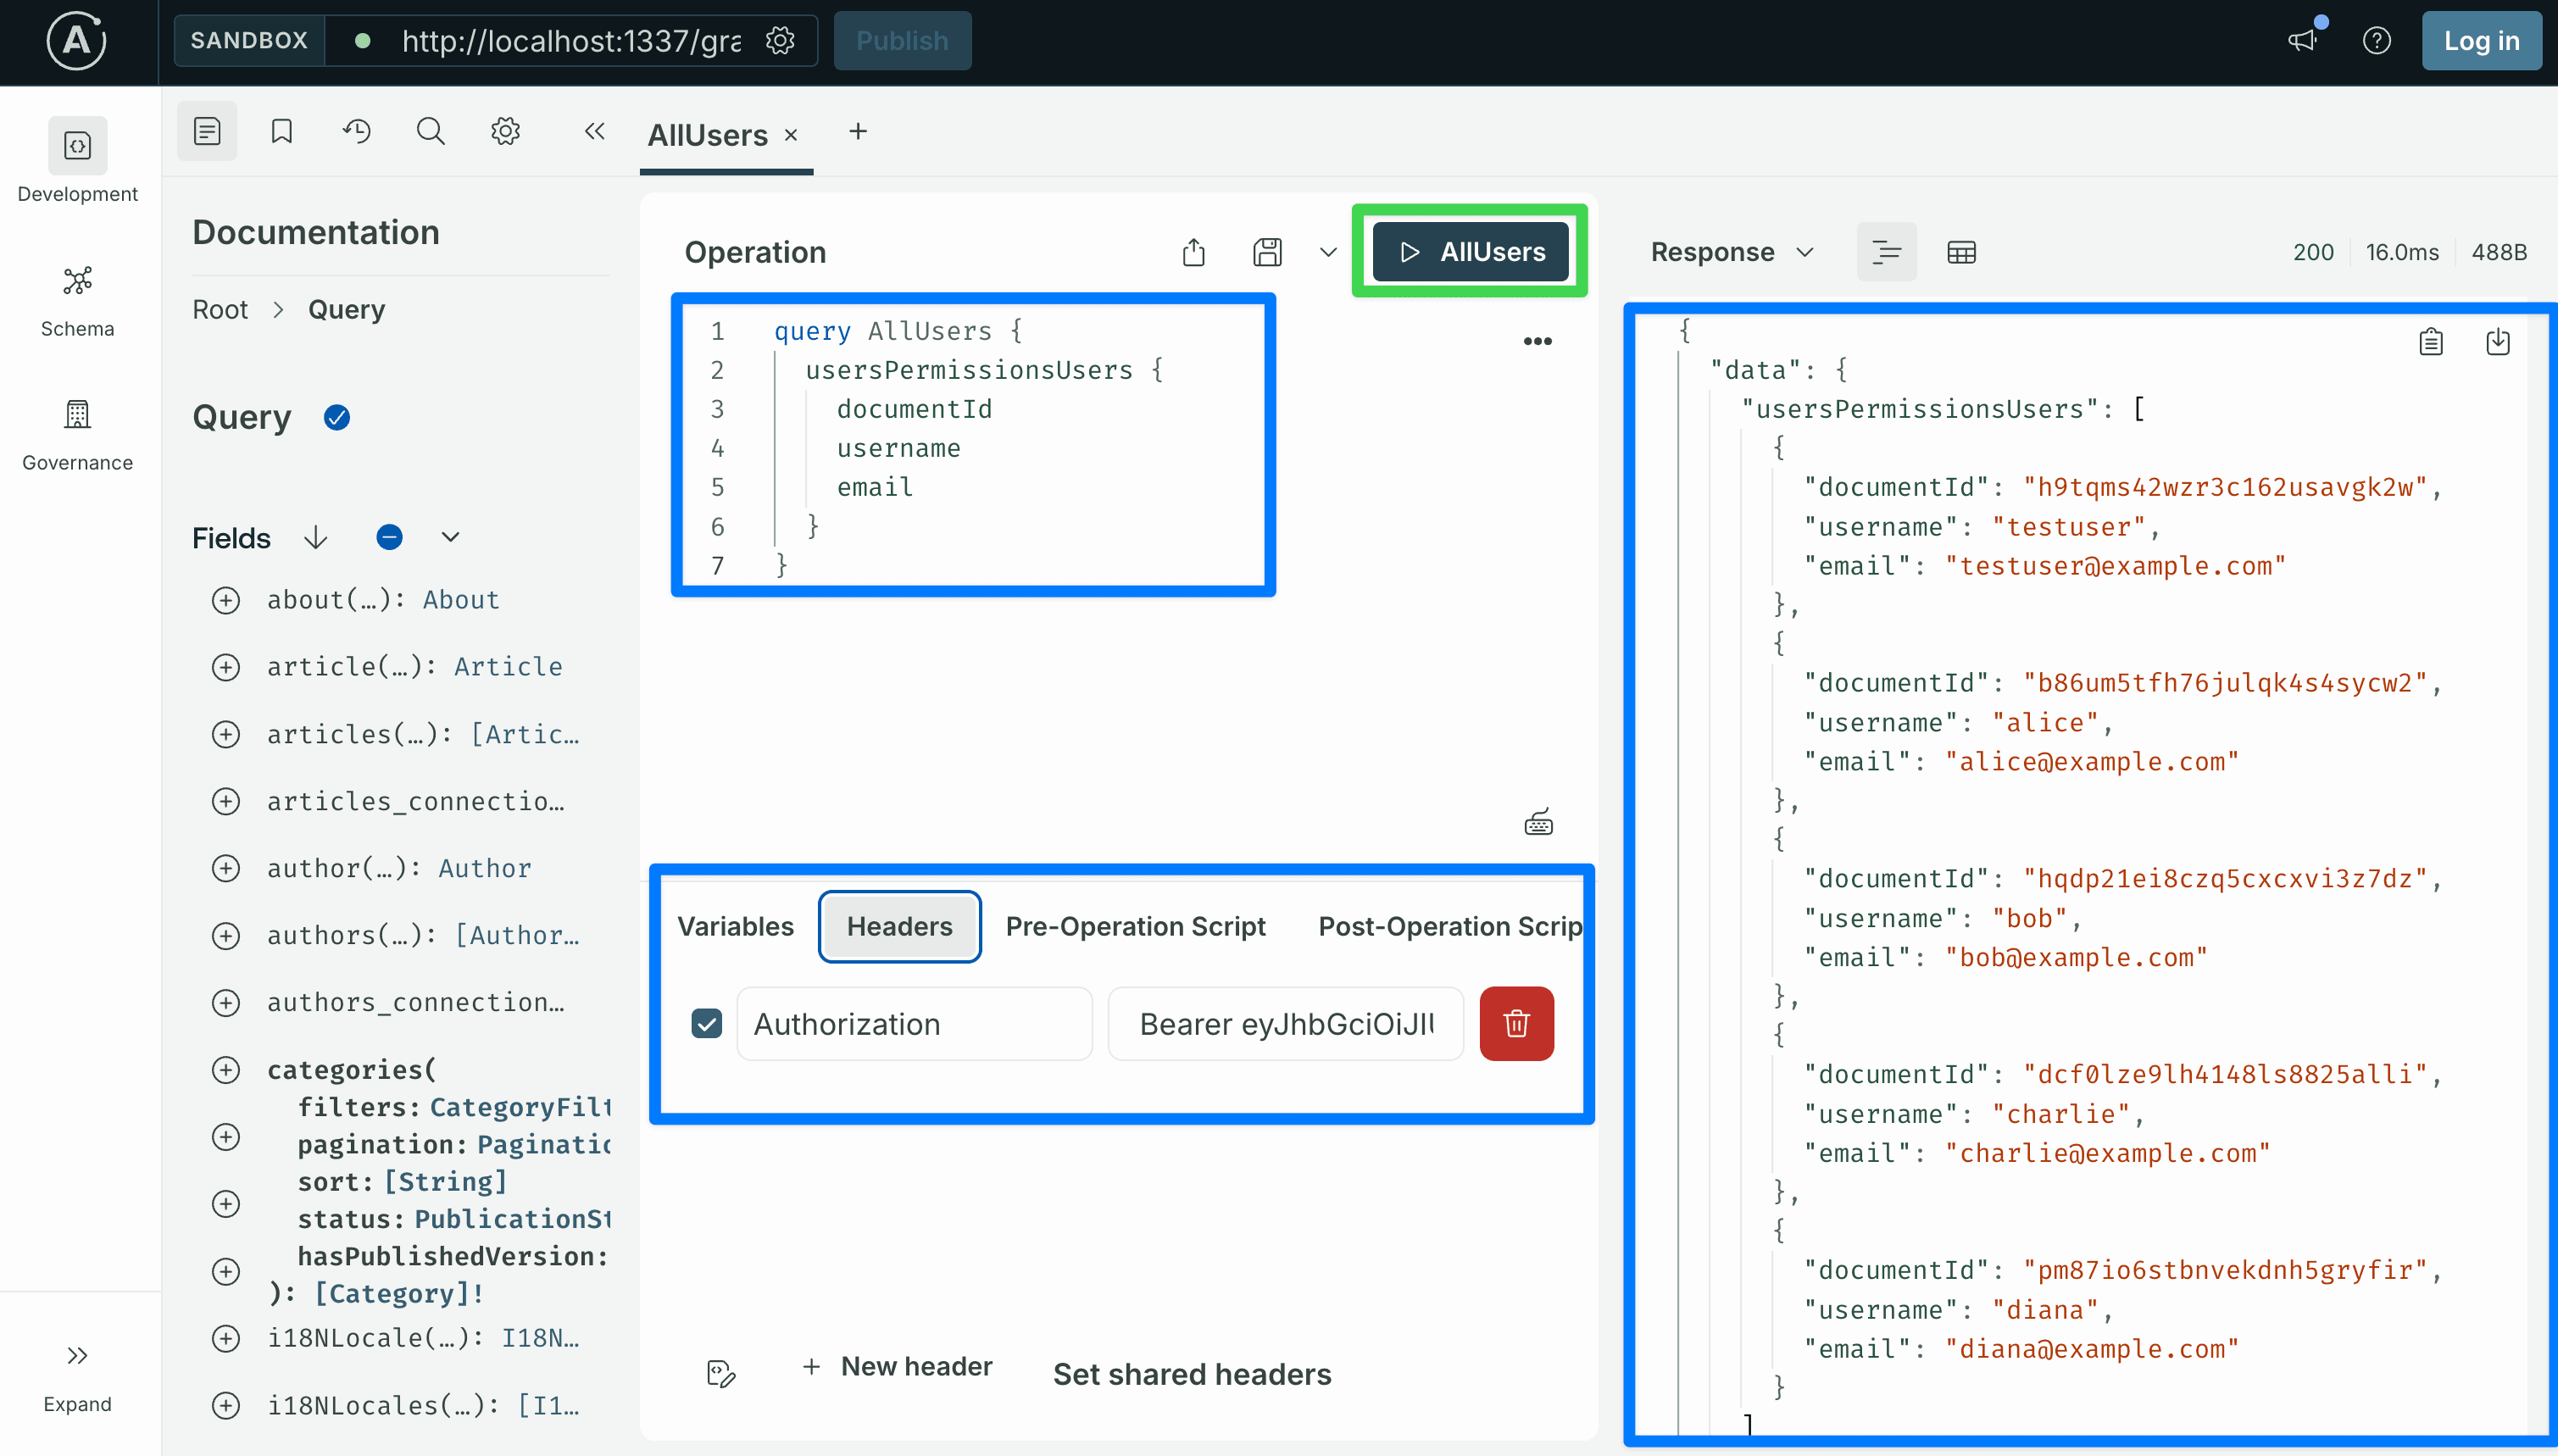The height and width of the screenshot is (1456, 2558).
Task: Delete the Authorization header
Action: 1516,1023
